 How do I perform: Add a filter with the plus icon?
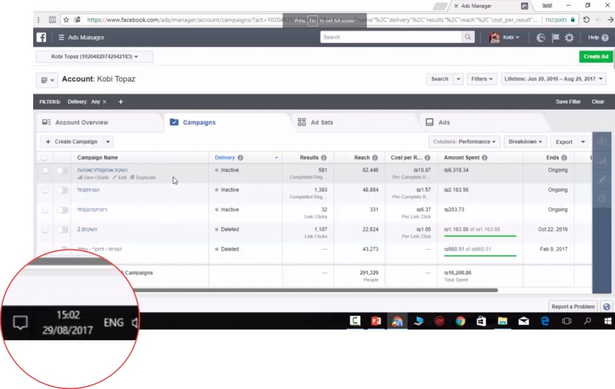(x=121, y=102)
